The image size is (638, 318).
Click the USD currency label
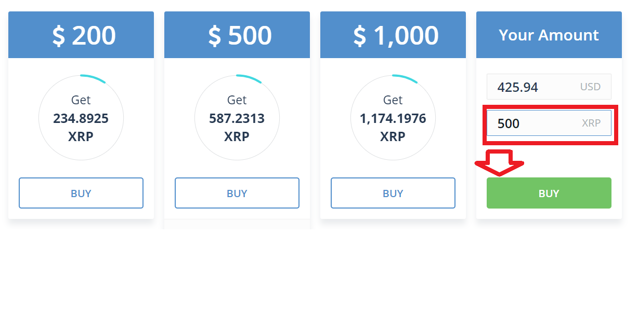[x=590, y=87]
